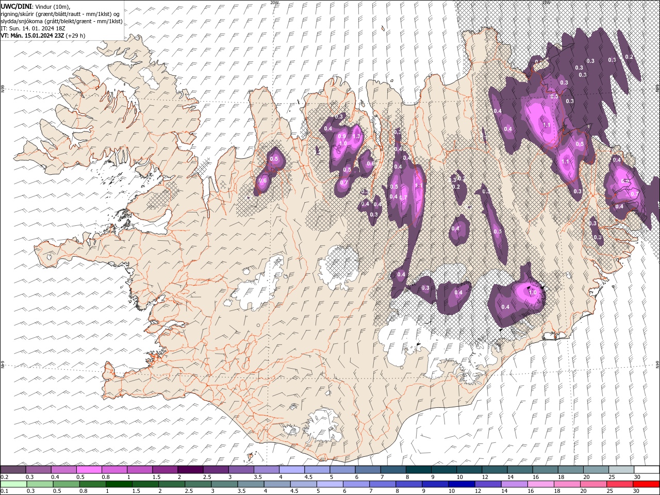Click the lilac 14 swatch in the rain legend
This screenshot has height=495, width=660.
point(514,484)
